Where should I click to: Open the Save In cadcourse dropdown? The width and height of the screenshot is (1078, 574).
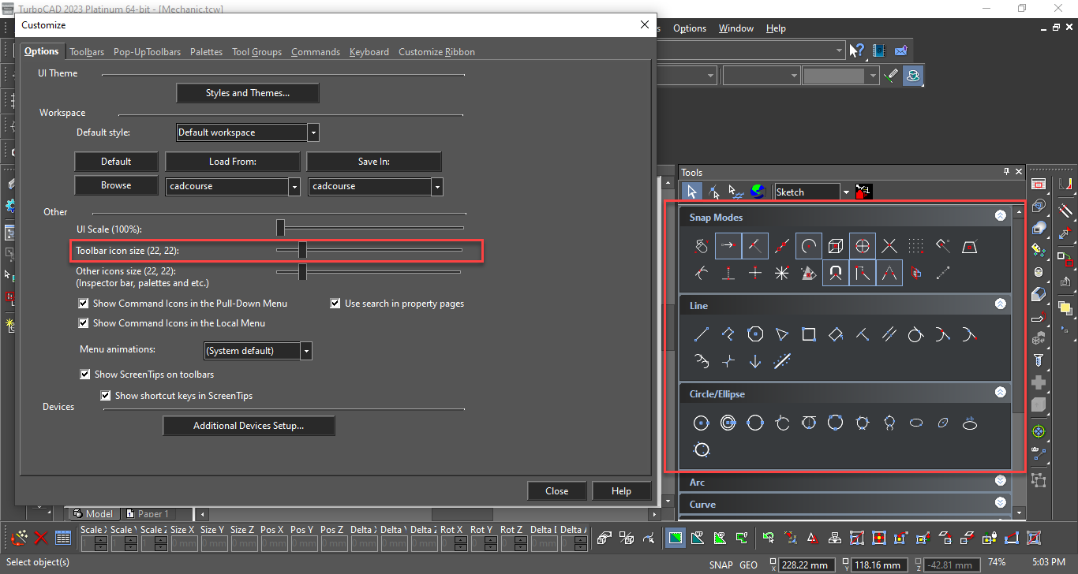[x=437, y=187]
